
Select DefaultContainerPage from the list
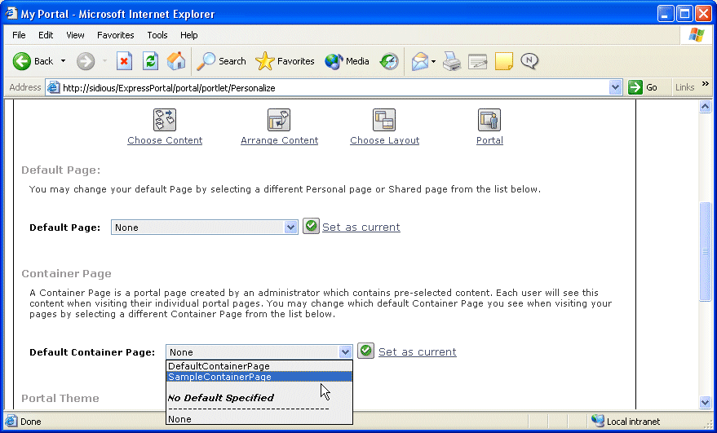tap(259, 366)
